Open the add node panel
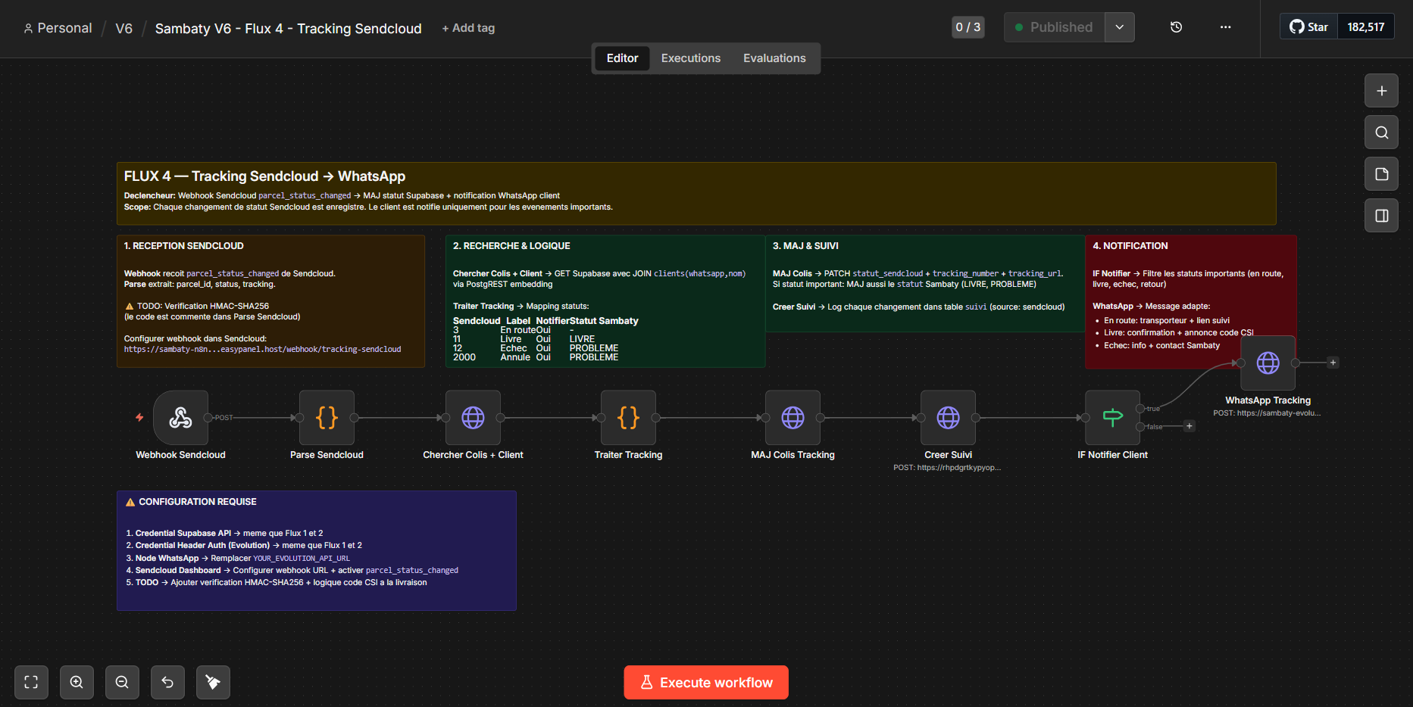Viewport: 1413px width, 707px height. (1381, 91)
